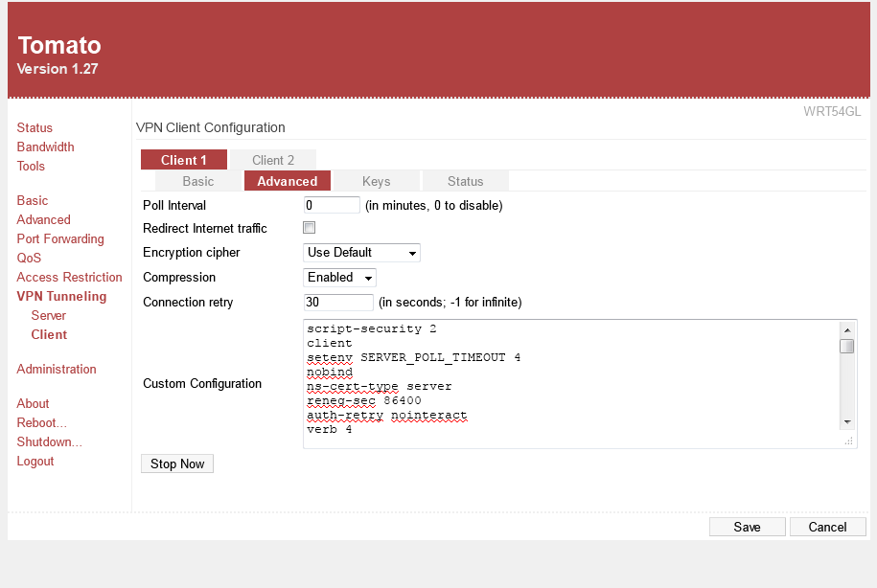Click the Stop Now button

pos(177,464)
